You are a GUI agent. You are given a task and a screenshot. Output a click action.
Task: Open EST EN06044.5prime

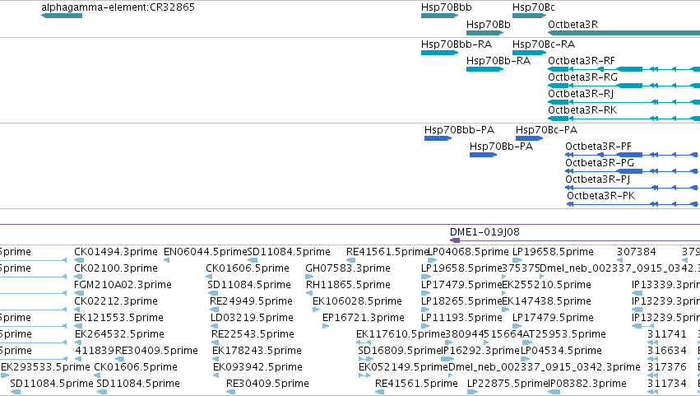[x=166, y=261]
